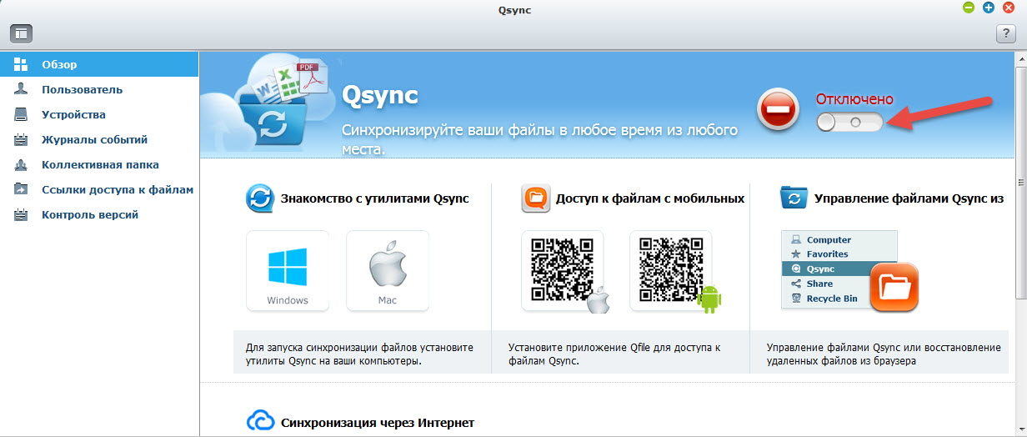
Task: Click the Коллективная папка users icon
Action: pyautogui.click(x=21, y=164)
